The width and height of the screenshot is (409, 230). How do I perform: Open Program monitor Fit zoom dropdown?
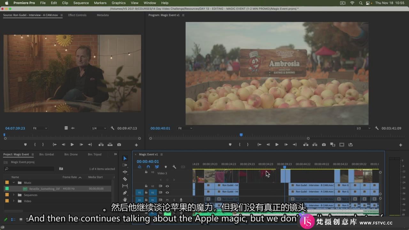pos(185,128)
